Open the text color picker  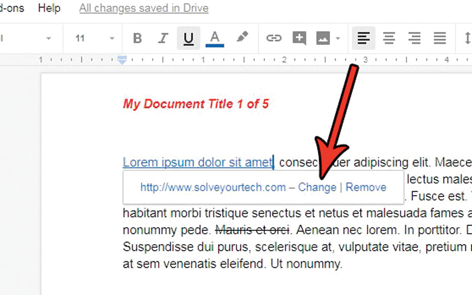tap(215, 38)
